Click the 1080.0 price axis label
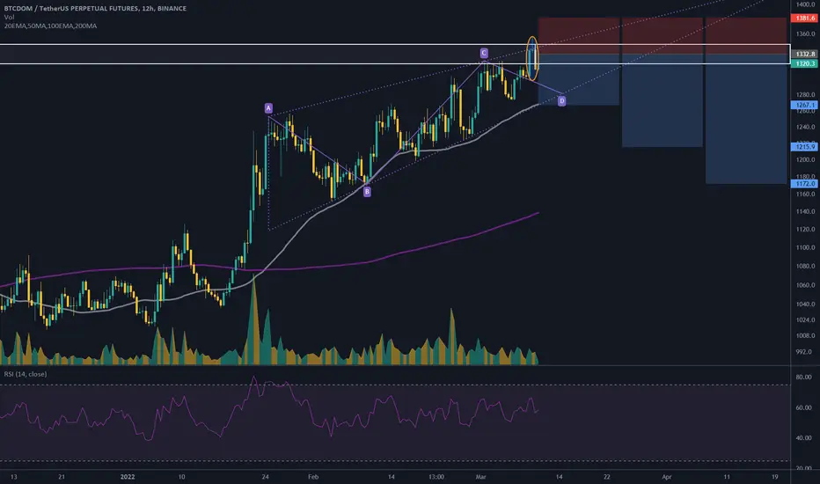Viewport: 820px width, 484px height. coord(805,267)
